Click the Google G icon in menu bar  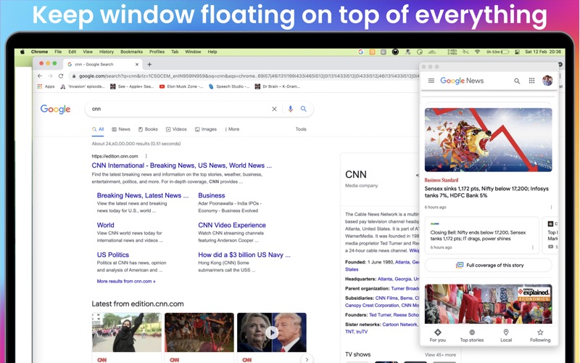point(360,52)
